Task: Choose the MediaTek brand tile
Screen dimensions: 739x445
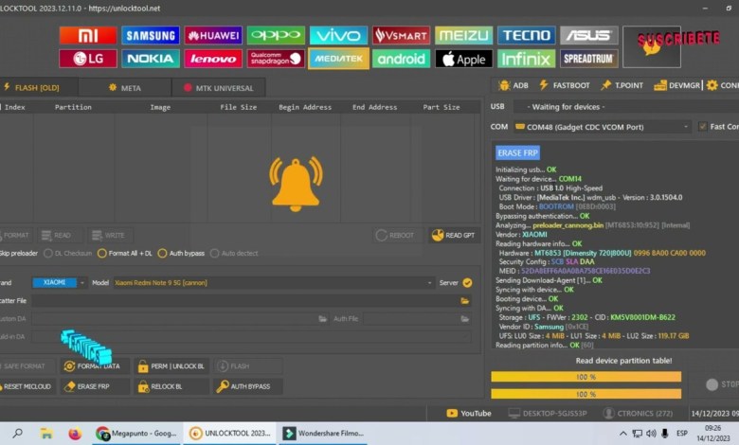Action: [x=338, y=59]
